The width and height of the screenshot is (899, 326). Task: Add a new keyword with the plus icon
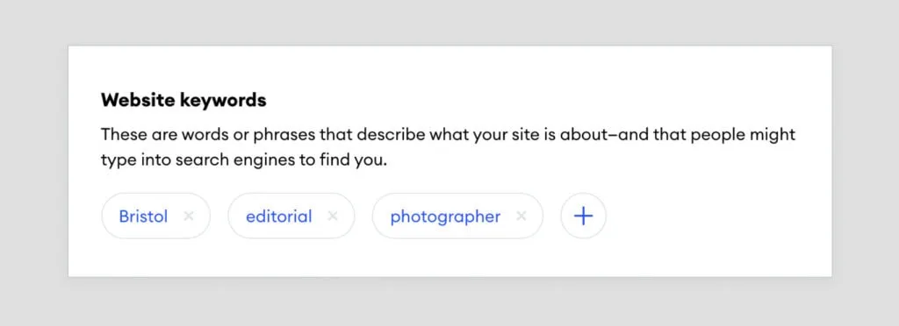583,216
